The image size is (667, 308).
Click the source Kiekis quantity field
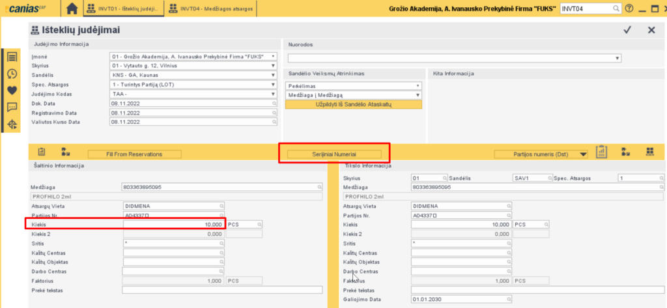[x=173, y=224]
